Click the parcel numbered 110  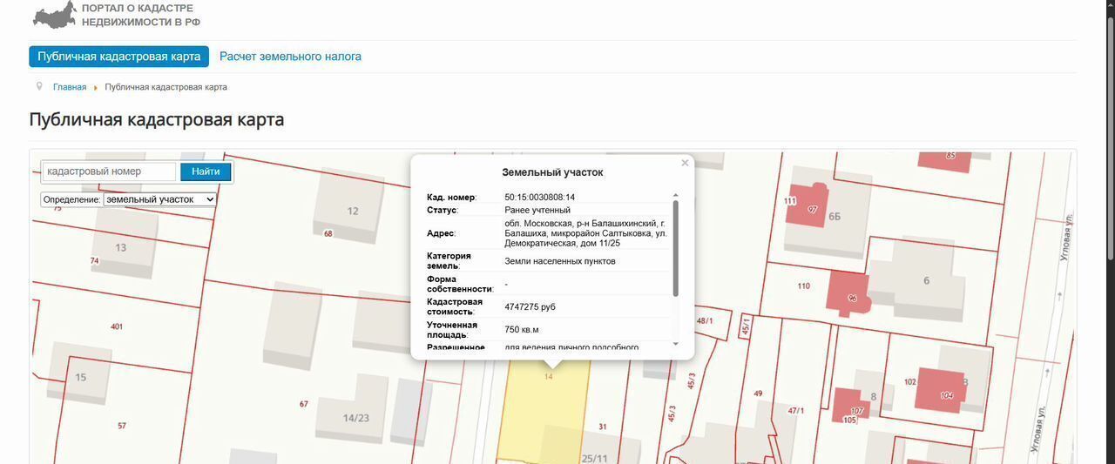pyautogui.click(x=803, y=286)
